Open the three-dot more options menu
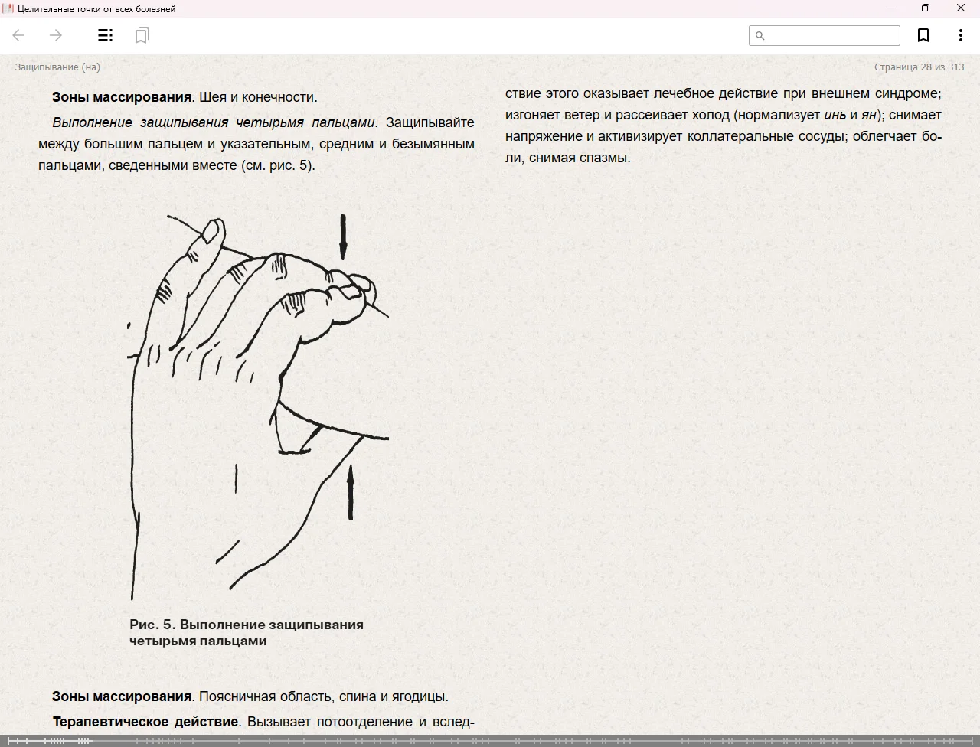This screenshot has width=980, height=747. pos(960,35)
